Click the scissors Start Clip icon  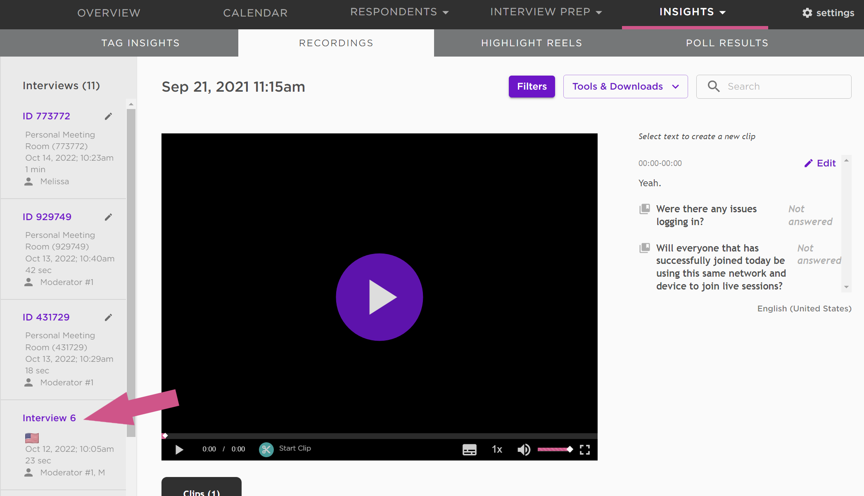pyautogui.click(x=266, y=449)
